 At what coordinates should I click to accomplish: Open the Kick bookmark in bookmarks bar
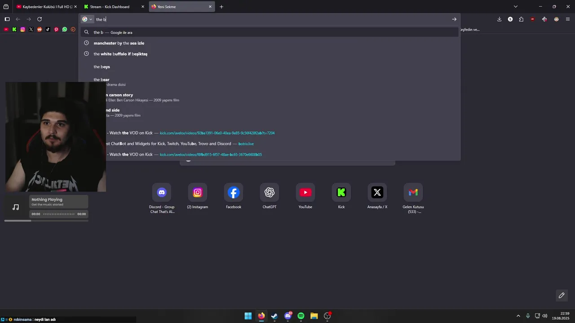[14, 30]
